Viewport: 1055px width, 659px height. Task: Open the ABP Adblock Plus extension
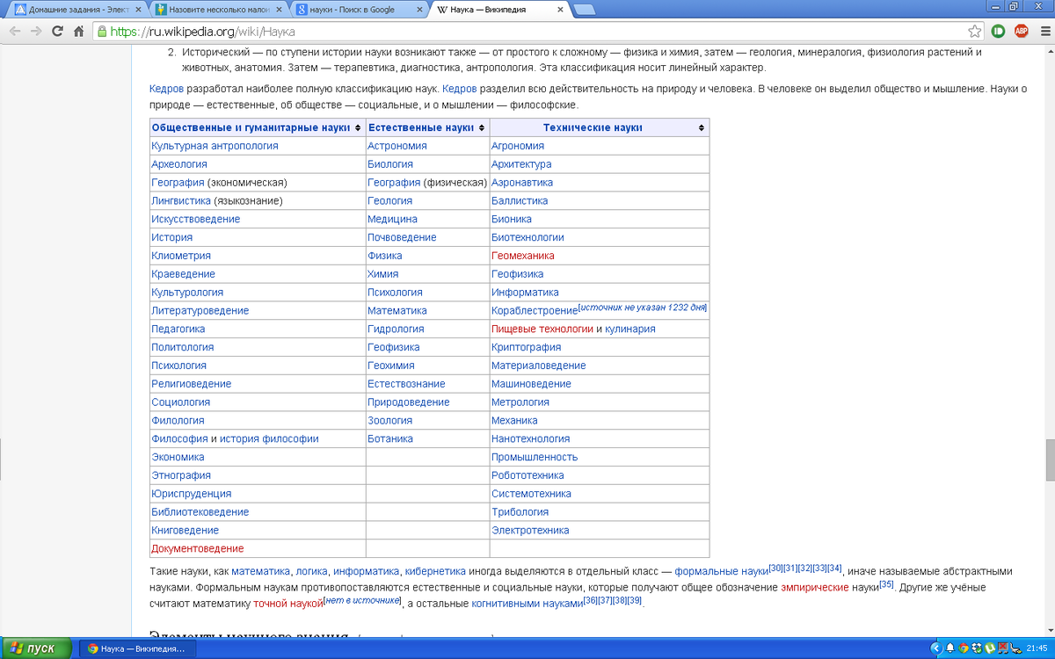click(x=1021, y=31)
